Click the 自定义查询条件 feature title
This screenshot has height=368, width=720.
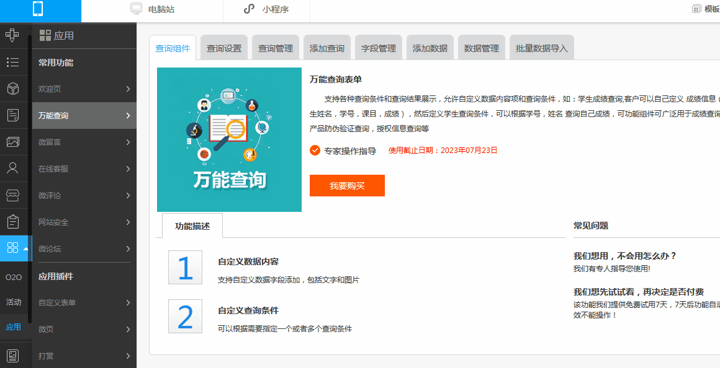click(x=248, y=310)
